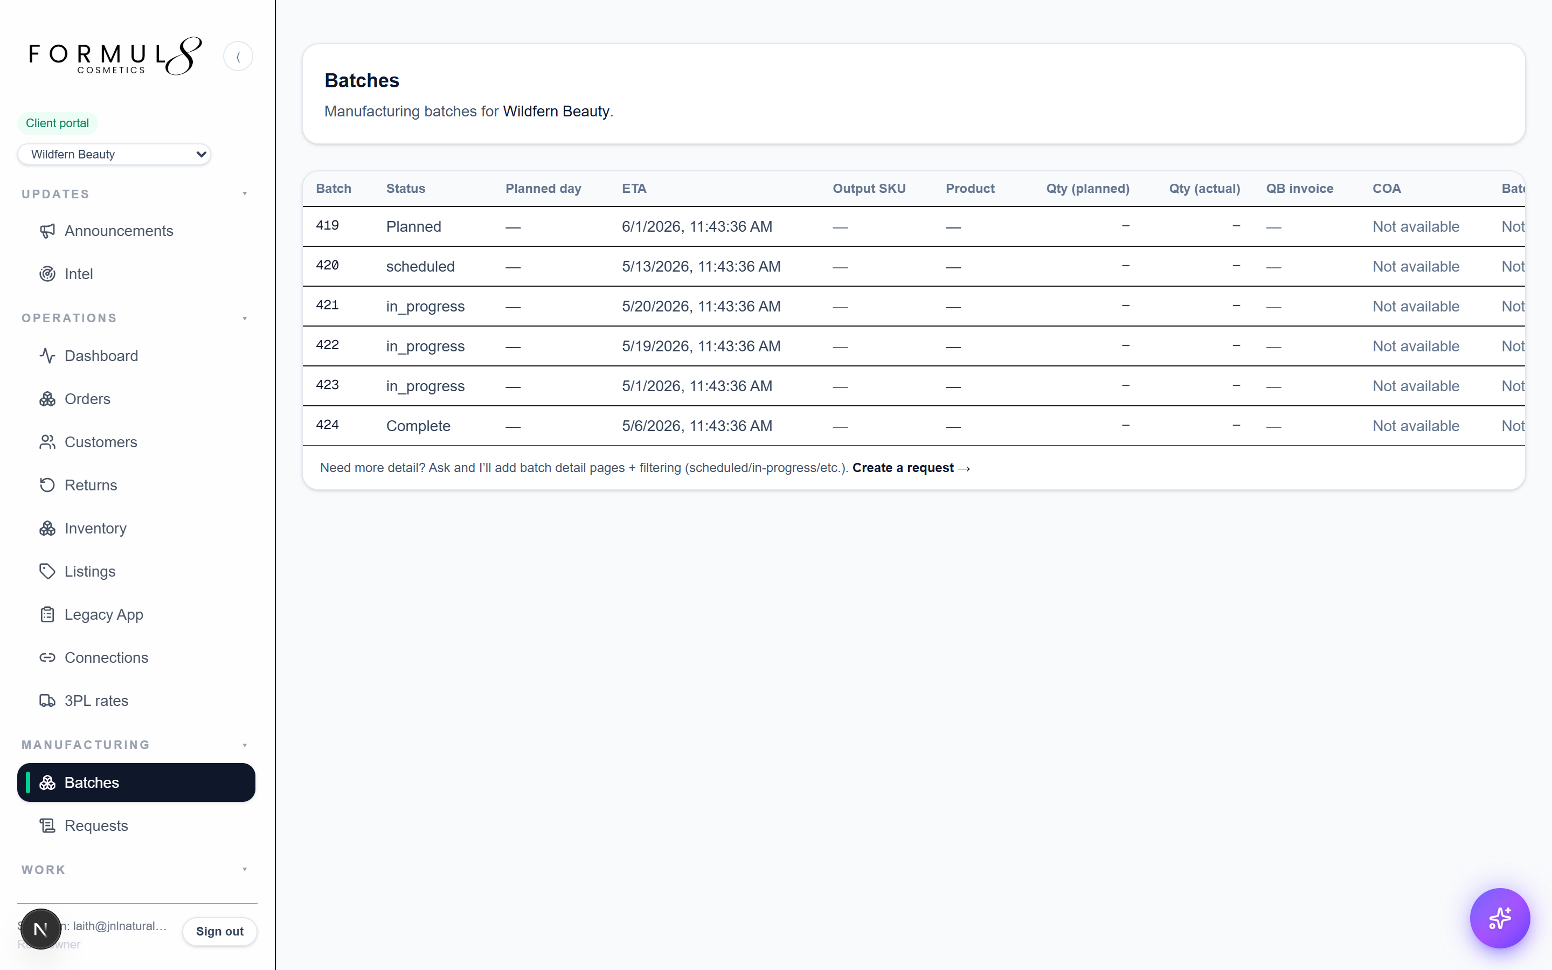Screen dimensions: 1552x970
Task: Click the Connections link icon
Action: click(x=47, y=657)
